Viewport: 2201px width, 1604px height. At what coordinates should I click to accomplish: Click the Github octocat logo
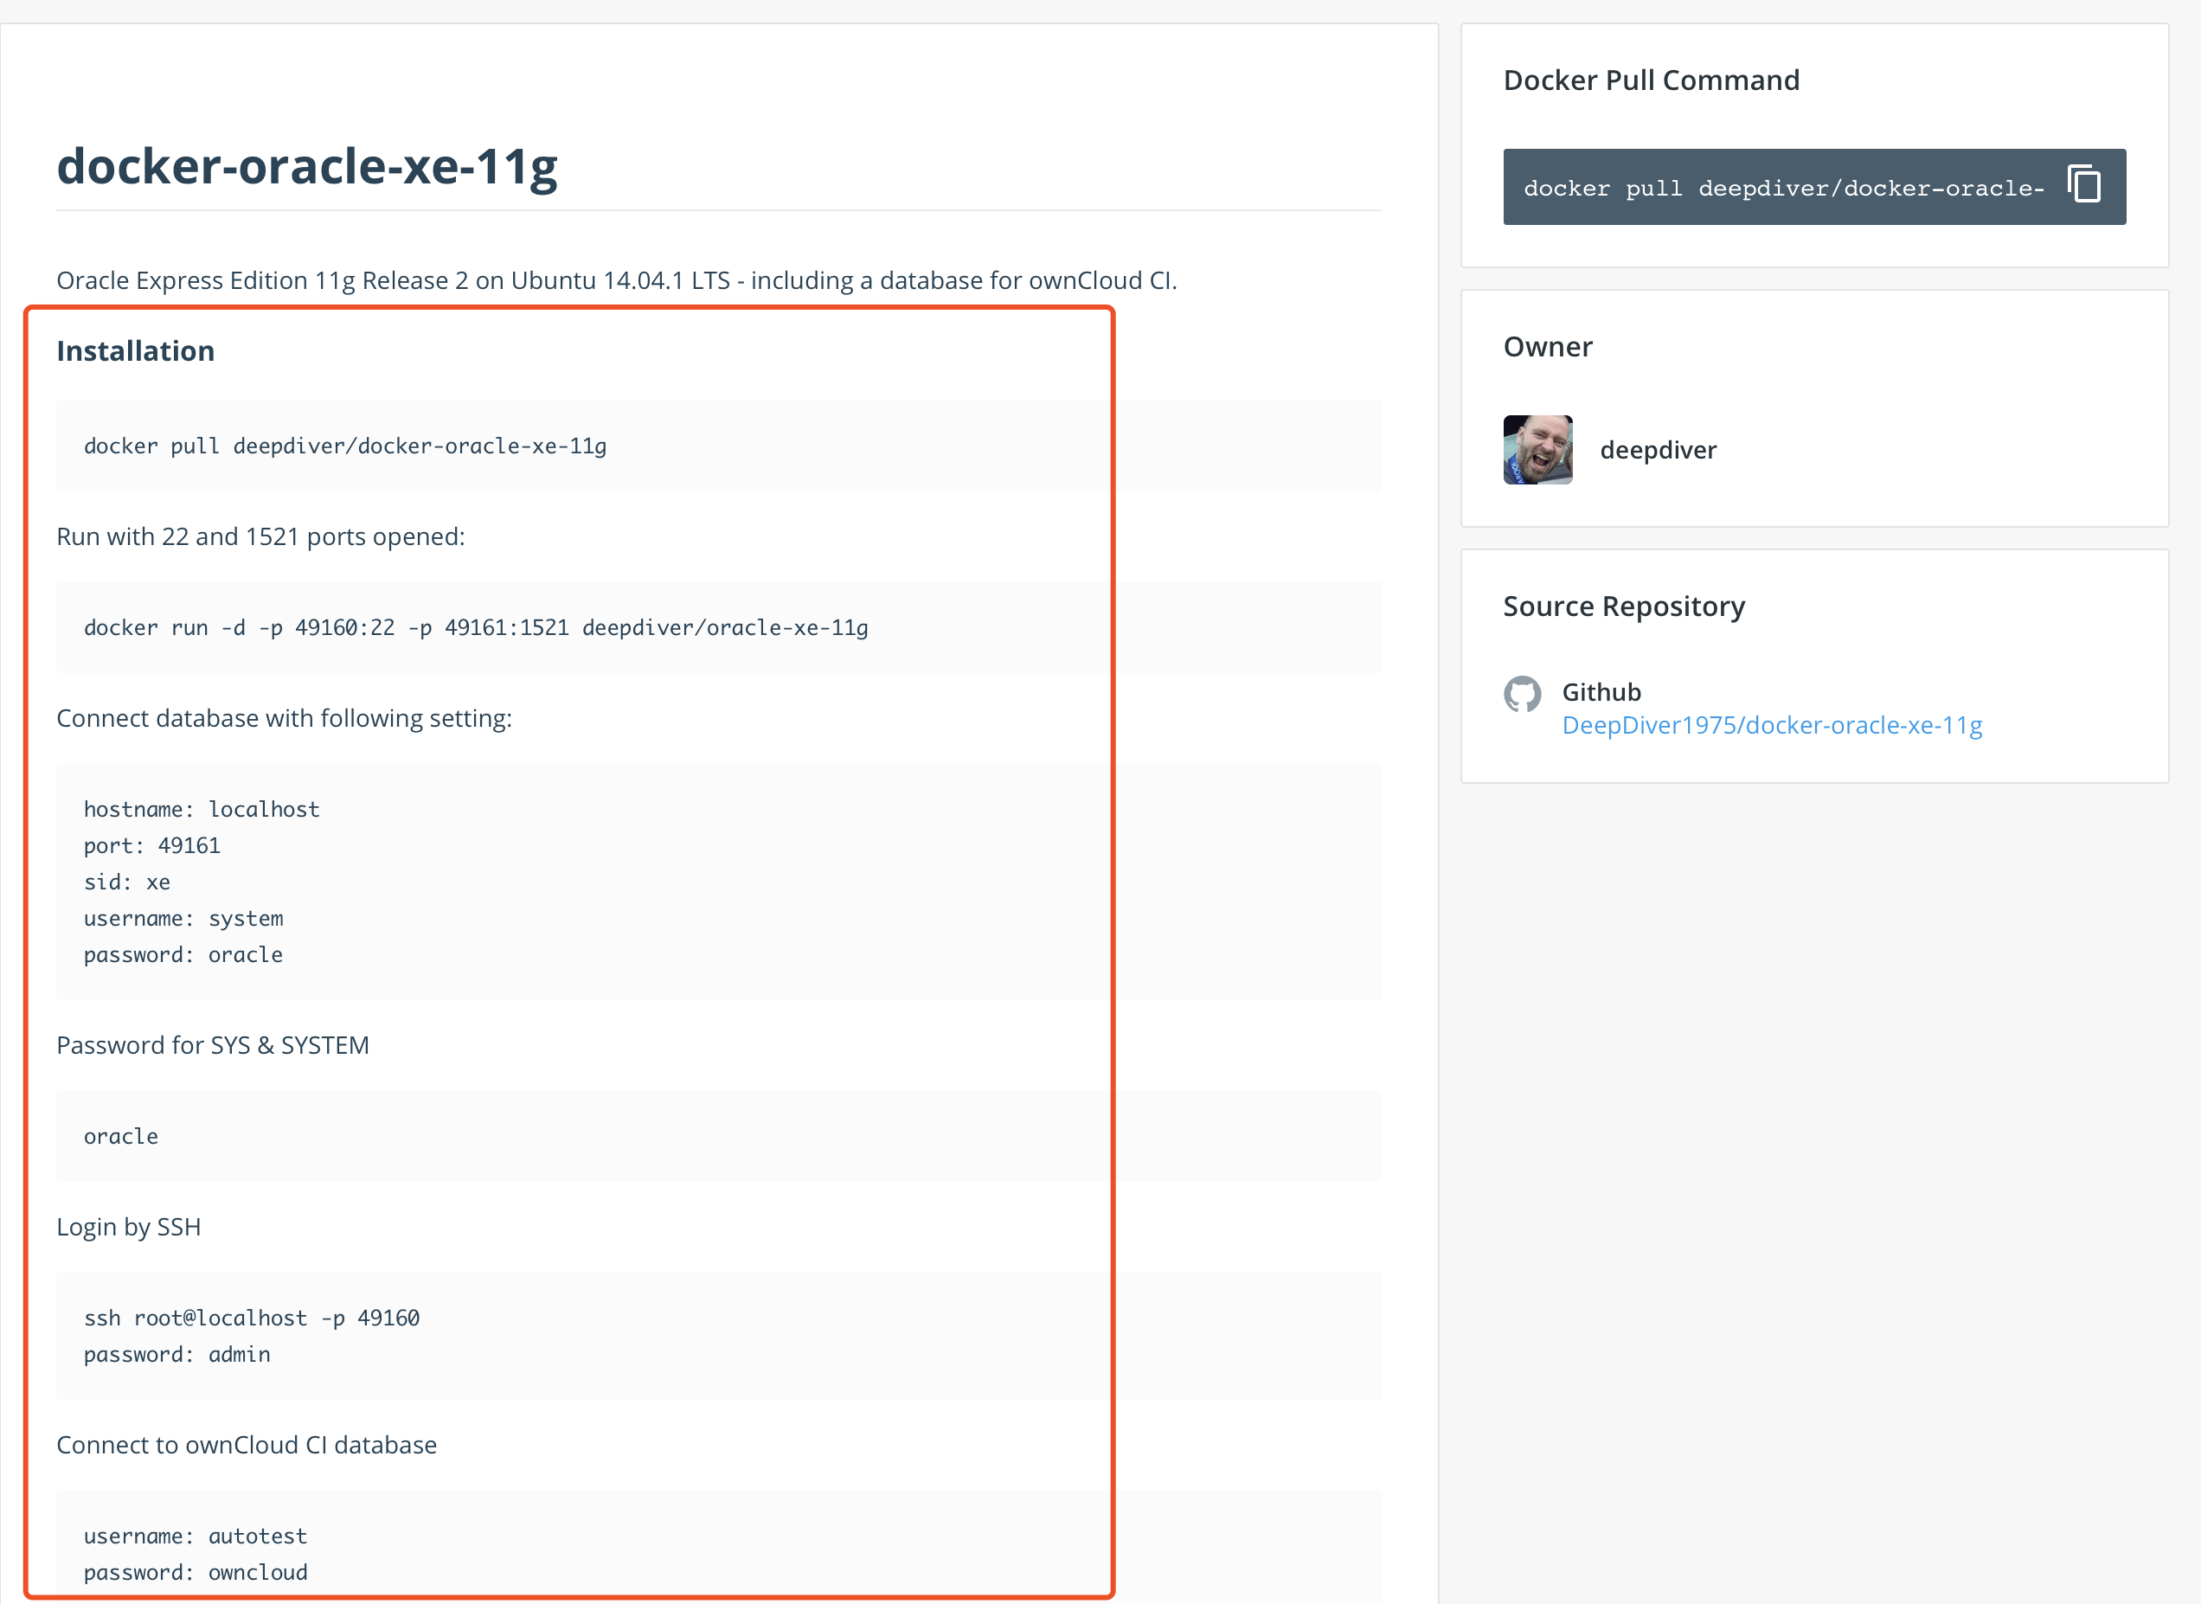tap(1524, 694)
